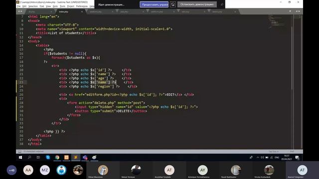Screen dimensions: 319x179
Task: Open the PHP syntax selector in status bar
Action: click(x=292, y=151)
